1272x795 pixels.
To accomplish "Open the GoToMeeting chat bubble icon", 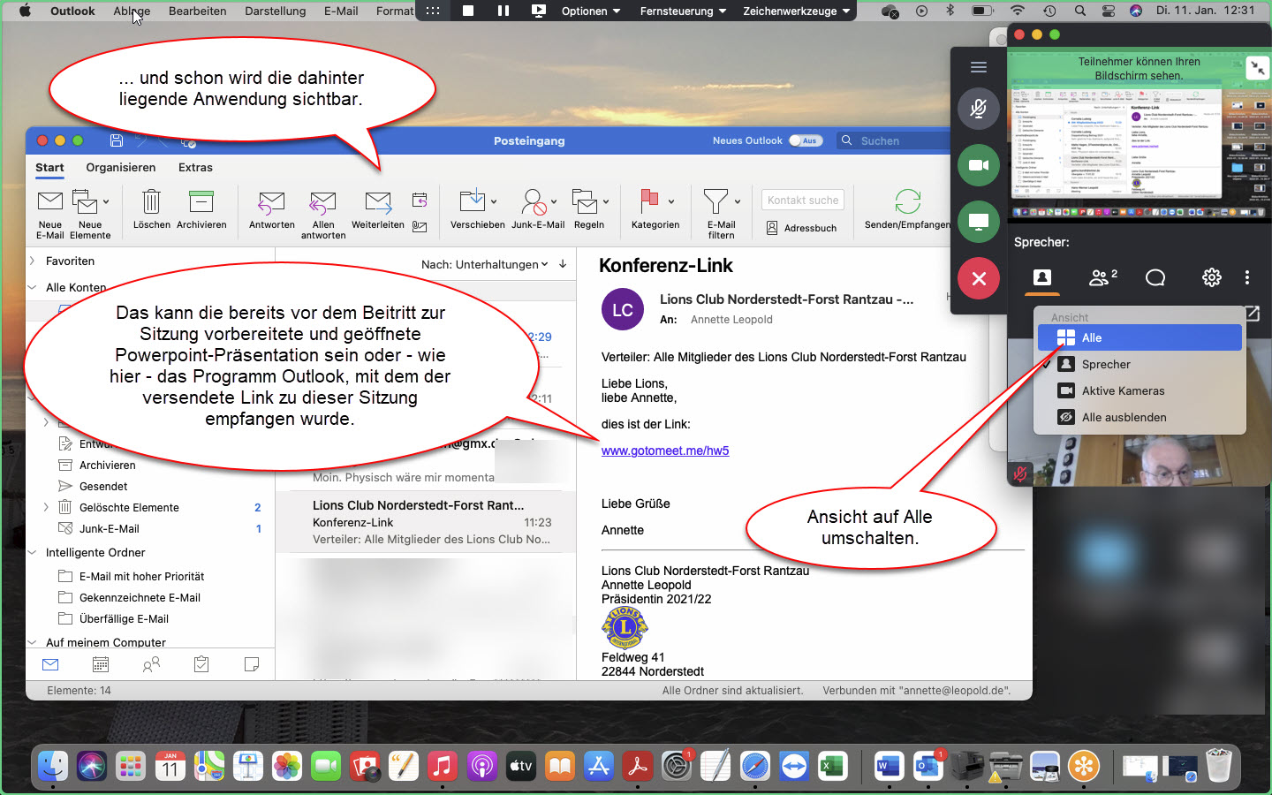I will tap(1155, 277).
